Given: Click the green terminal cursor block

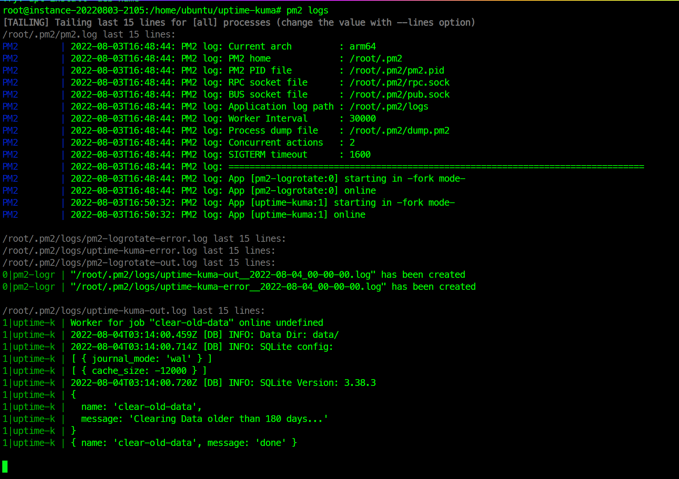Looking at the screenshot, I should (5, 467).
